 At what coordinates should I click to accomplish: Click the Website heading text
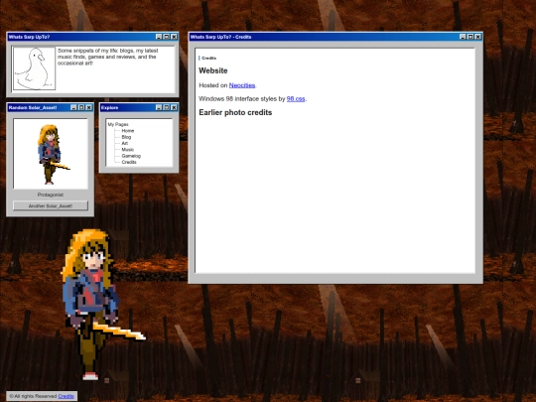[x=213, y=70]
